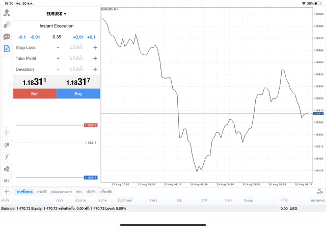Open the accounts person icon in sidebar
The height and width of the screenshot is (228, 326).
(7, 13)
